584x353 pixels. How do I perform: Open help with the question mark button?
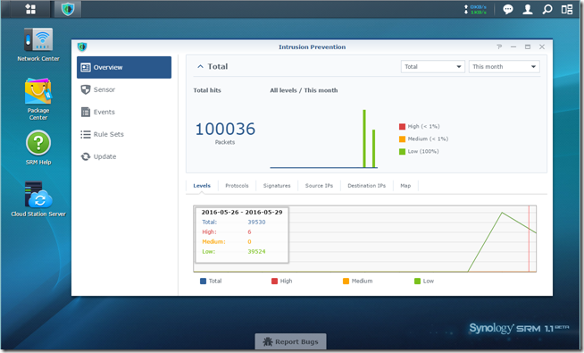point(499,46)
